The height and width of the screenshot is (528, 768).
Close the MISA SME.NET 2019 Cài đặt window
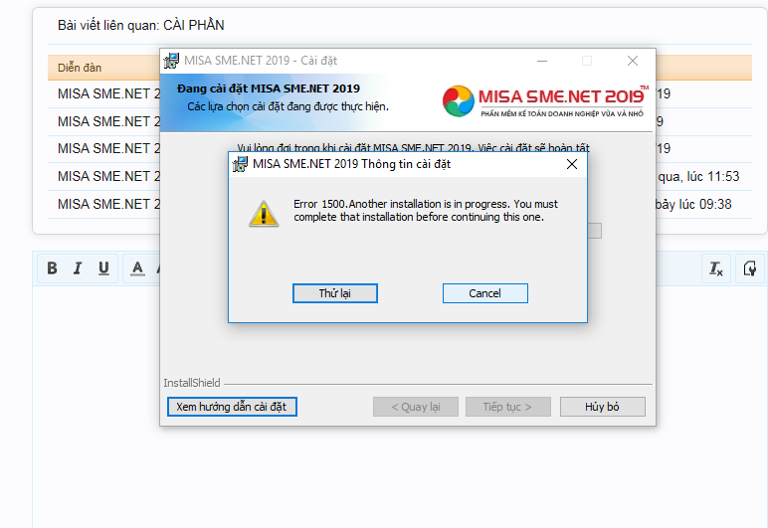[633, 61]
